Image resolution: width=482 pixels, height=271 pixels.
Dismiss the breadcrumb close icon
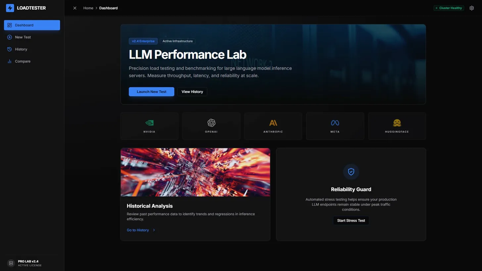point(74,8)
